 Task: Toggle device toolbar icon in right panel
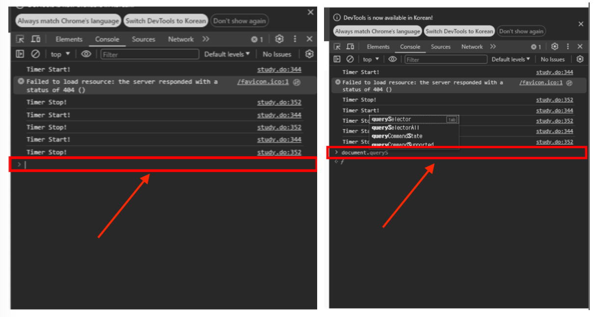coord(350,47)
